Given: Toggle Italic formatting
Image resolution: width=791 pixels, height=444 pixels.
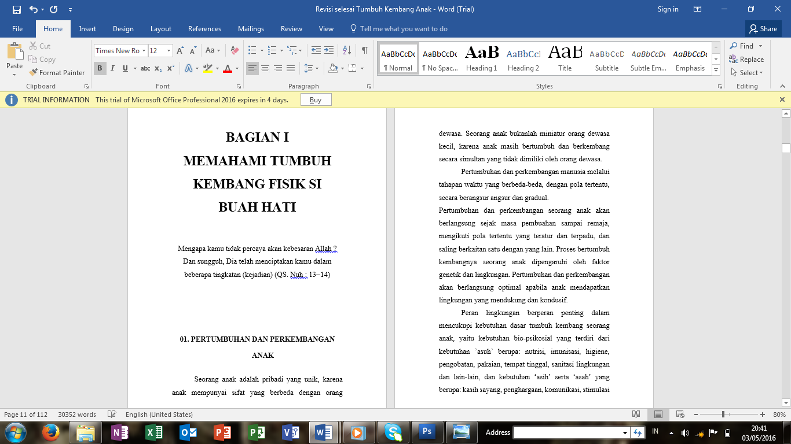Looking at the screenshot, I should (112, 68).
